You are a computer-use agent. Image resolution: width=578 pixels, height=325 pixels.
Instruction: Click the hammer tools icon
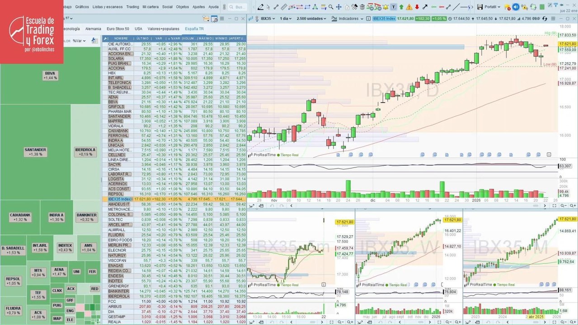click(355, 7)
